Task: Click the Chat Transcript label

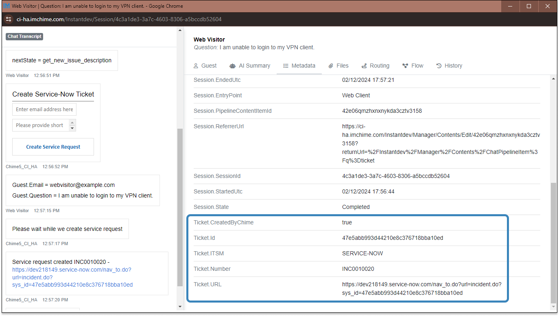Action: pos(24,36)
